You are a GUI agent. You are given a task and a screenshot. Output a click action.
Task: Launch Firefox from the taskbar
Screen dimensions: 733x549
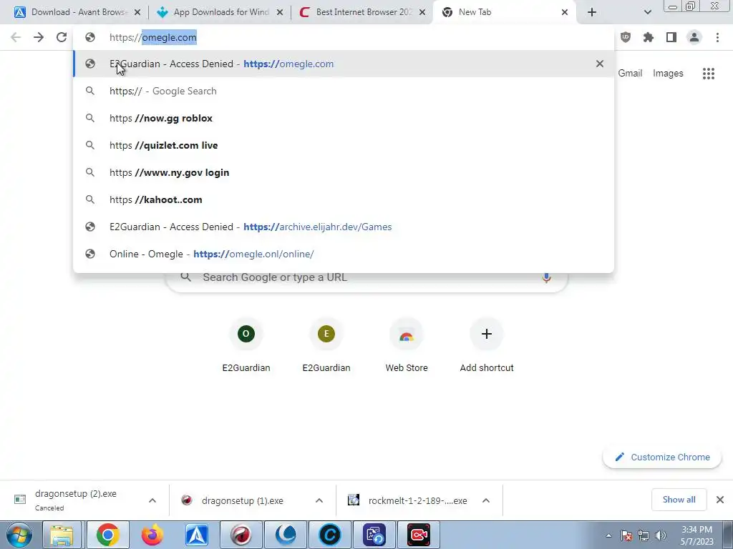click(152, 535)
